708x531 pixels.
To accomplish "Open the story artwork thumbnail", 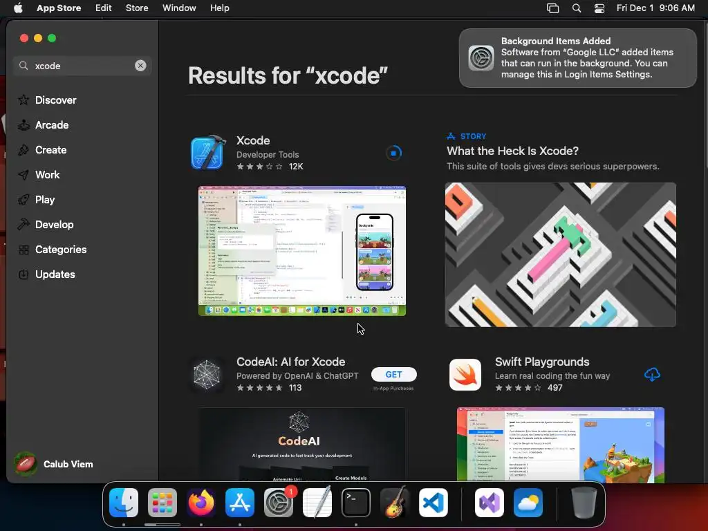I will [560, 254].
